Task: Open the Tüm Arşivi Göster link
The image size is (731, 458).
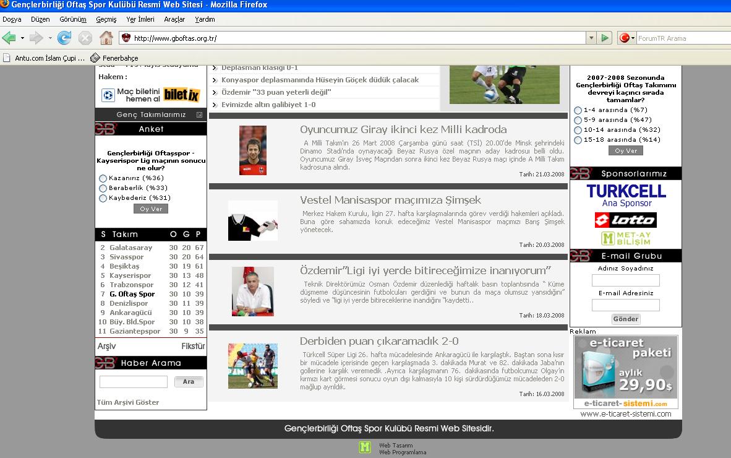Action: pos(128,402)
